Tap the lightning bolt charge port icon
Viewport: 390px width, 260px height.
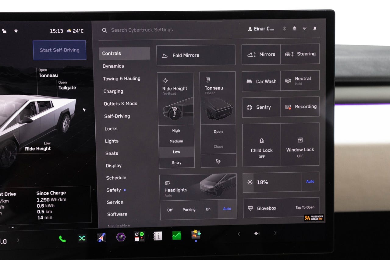click(x=84, y=110)
